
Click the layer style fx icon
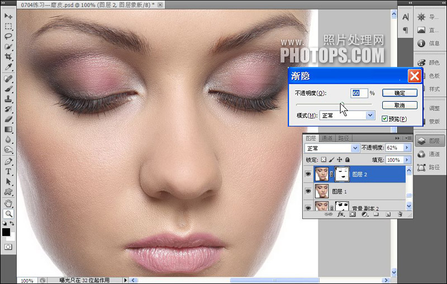(x=340, y=214)
